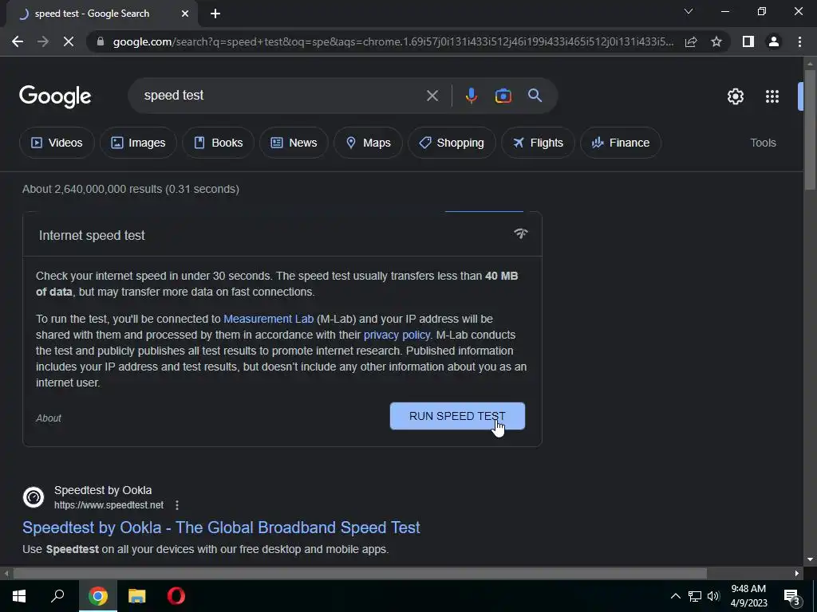The width and height of the screenshot is (817, 612).
Task: Open File Explorer from the taskbar
Action: click(x=137, y=596)
